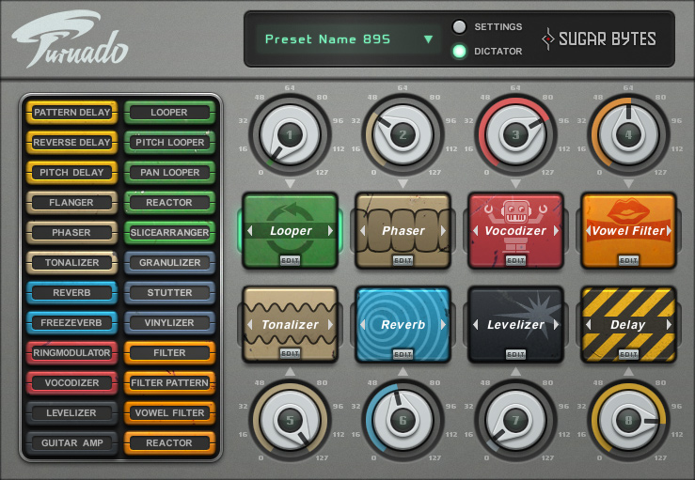Open Edit for the Delay slot
The image size is (695, 480).
coord(628,354)
